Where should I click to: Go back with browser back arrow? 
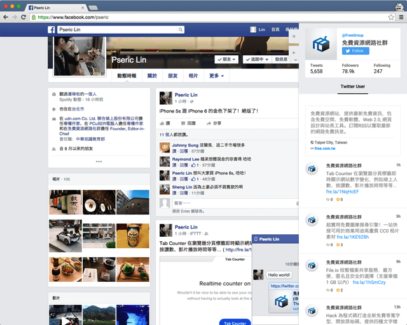6,17
